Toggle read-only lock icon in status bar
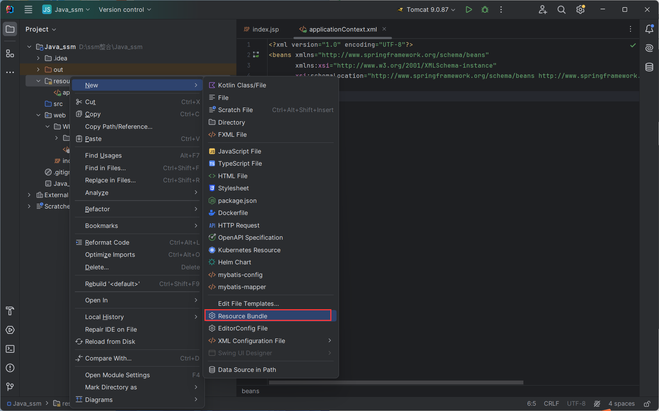The image size is (659, 411). click(x=647, y=403)
